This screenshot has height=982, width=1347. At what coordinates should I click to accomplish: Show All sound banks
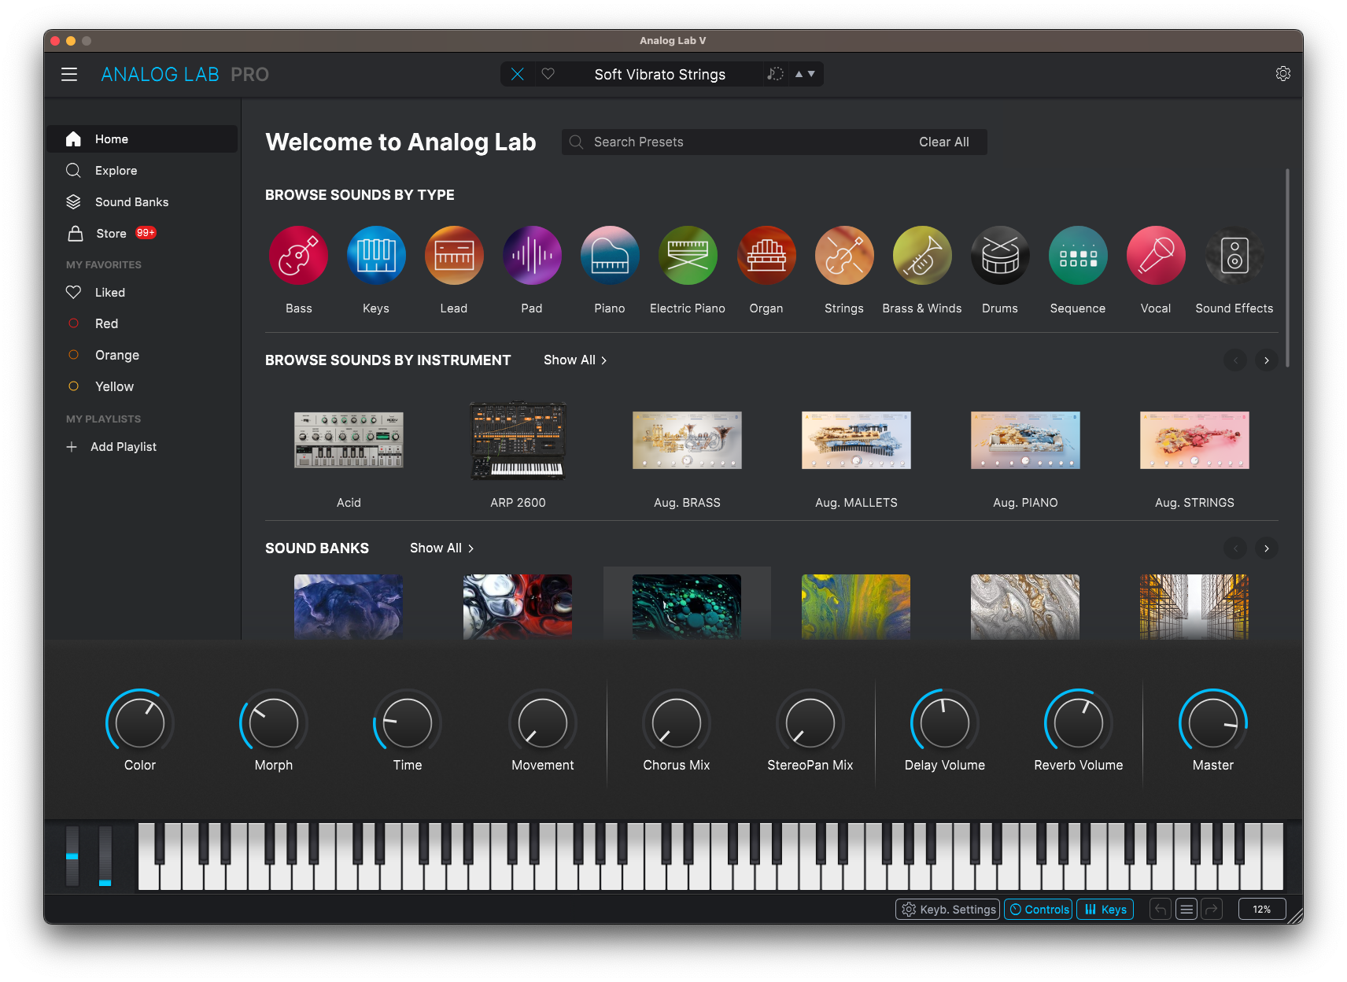441,548
